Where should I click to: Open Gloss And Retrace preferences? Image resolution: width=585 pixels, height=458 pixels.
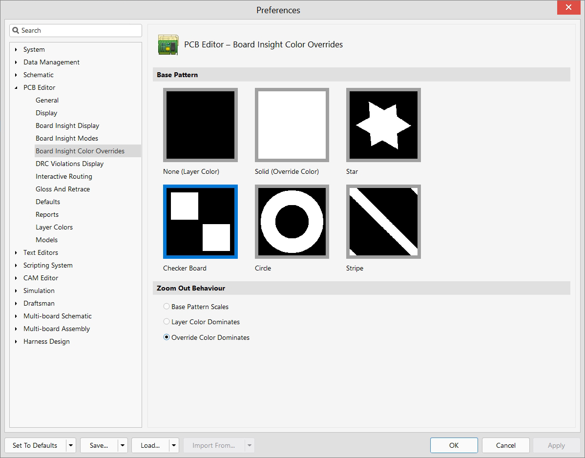click(63, 189)
